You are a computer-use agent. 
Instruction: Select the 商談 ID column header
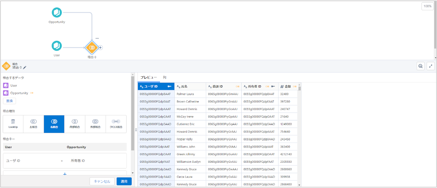pos(224,86)
